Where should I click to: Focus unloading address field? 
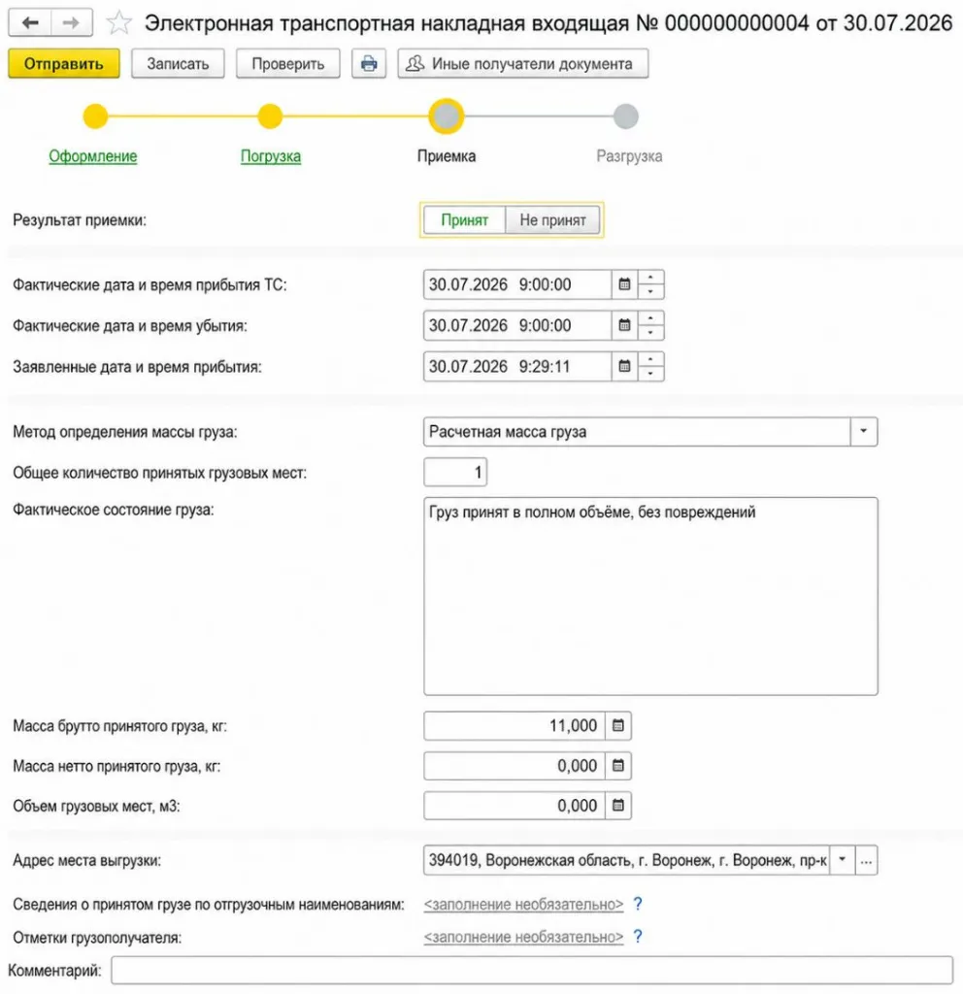[x=626, y=860]
